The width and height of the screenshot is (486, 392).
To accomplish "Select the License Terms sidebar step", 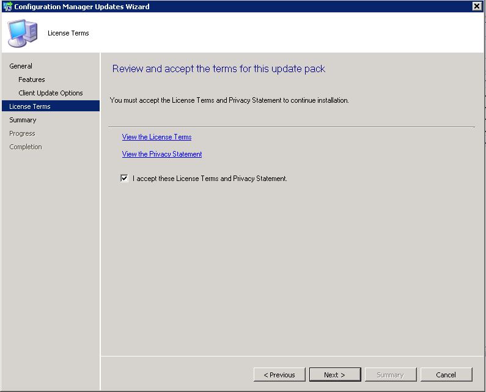I will pos(51,106).
